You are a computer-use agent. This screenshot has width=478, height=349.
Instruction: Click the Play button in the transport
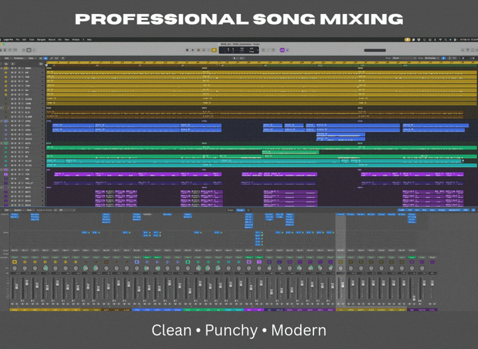[193, 50]
